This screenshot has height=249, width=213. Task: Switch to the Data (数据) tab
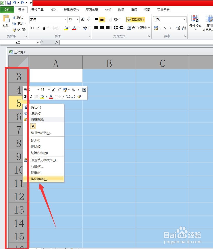tap(121, 10)
